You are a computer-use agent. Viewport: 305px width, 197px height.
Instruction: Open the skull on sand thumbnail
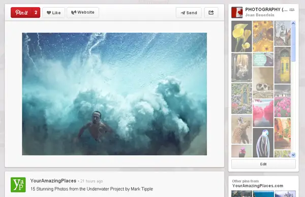click(x=263, y=83)
